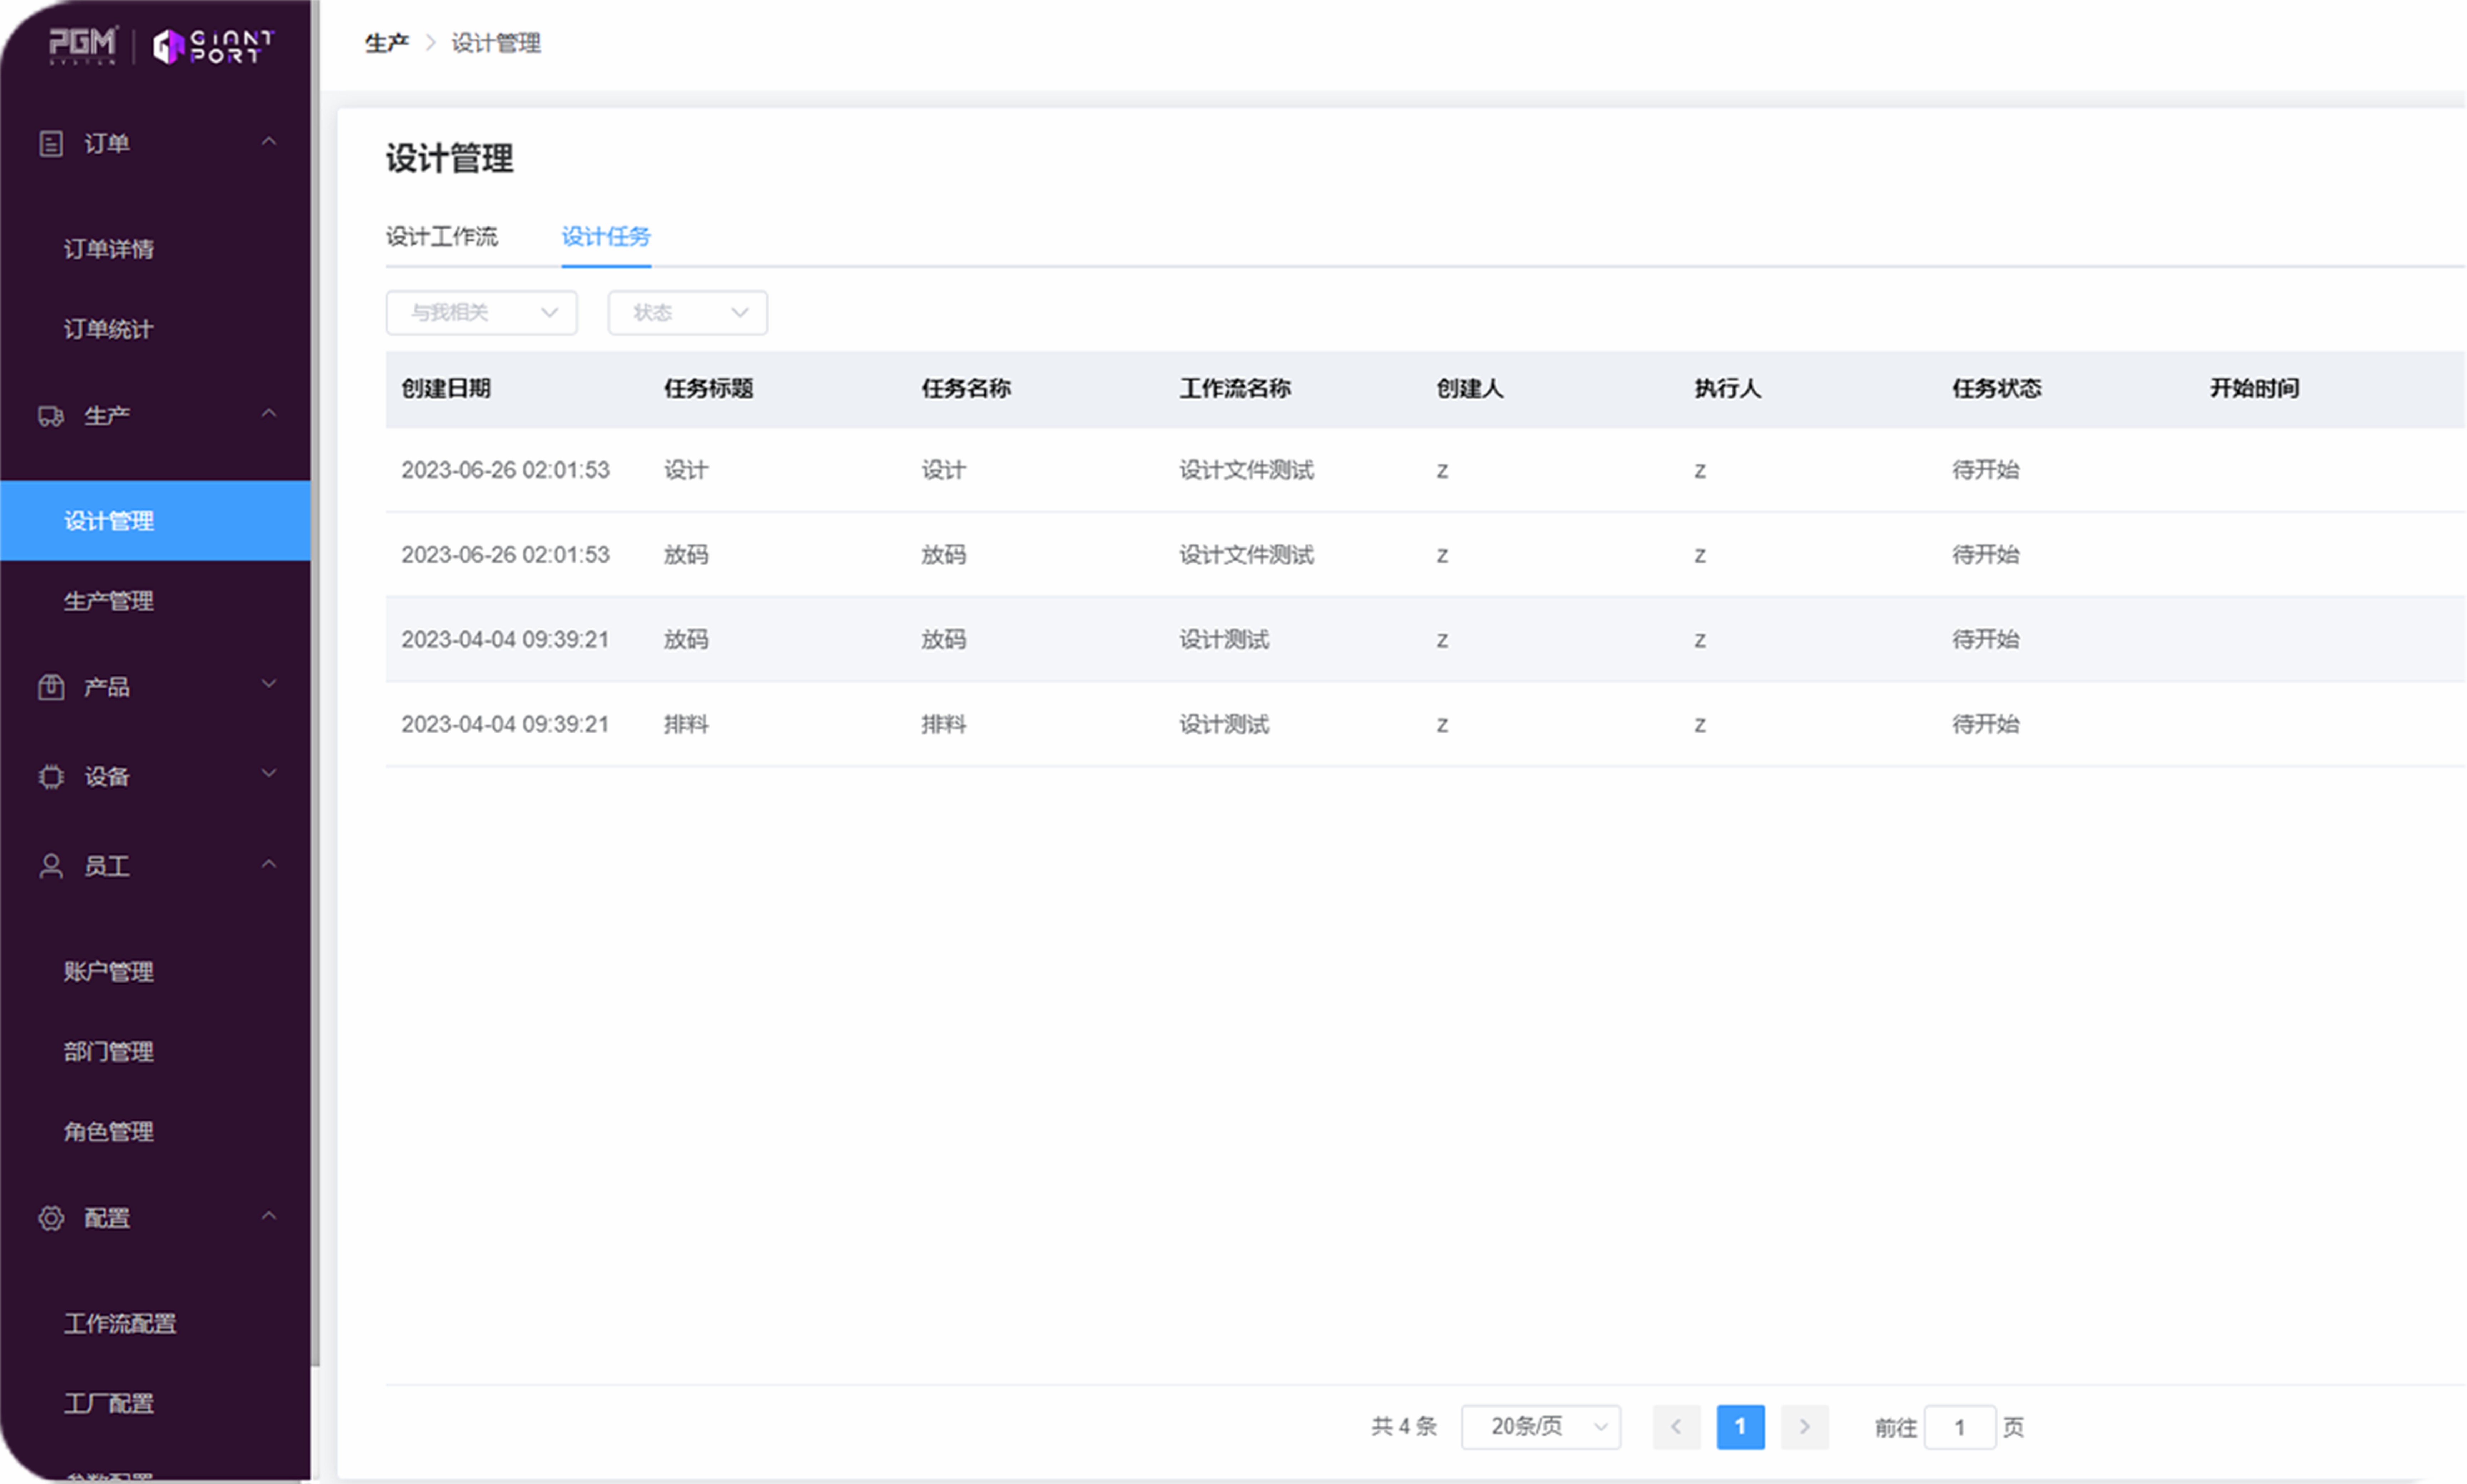
Task: Click the 生产 breadcrumb link
Action: click(387, 43)
